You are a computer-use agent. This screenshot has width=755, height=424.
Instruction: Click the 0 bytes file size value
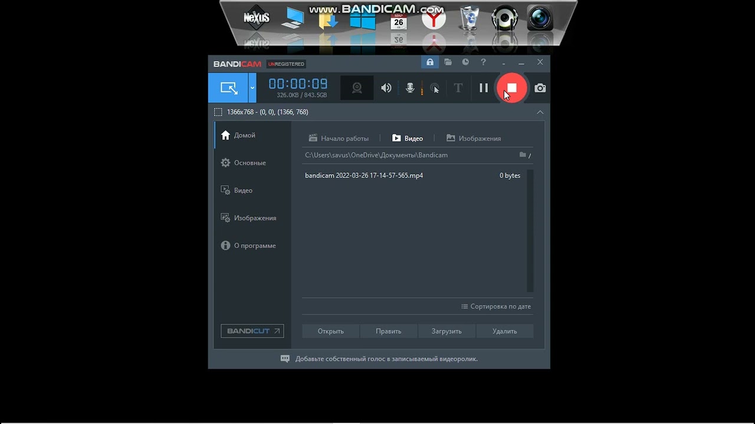(x=510, y=175)
